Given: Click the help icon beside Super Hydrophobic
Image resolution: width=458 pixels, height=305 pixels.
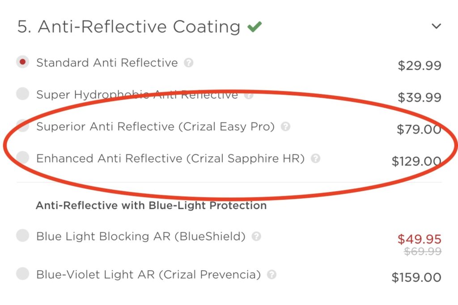Looking at the screenshot, I should point(249,95).
